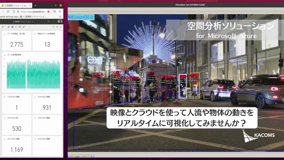Open the Firefox hamburger menu
284x160 pixels.
[60, 11]
